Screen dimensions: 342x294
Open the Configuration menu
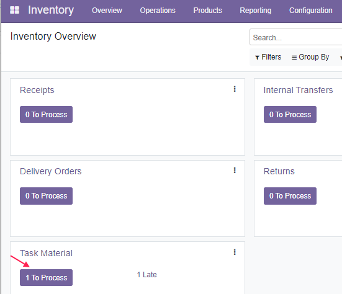tap(311, 11)
